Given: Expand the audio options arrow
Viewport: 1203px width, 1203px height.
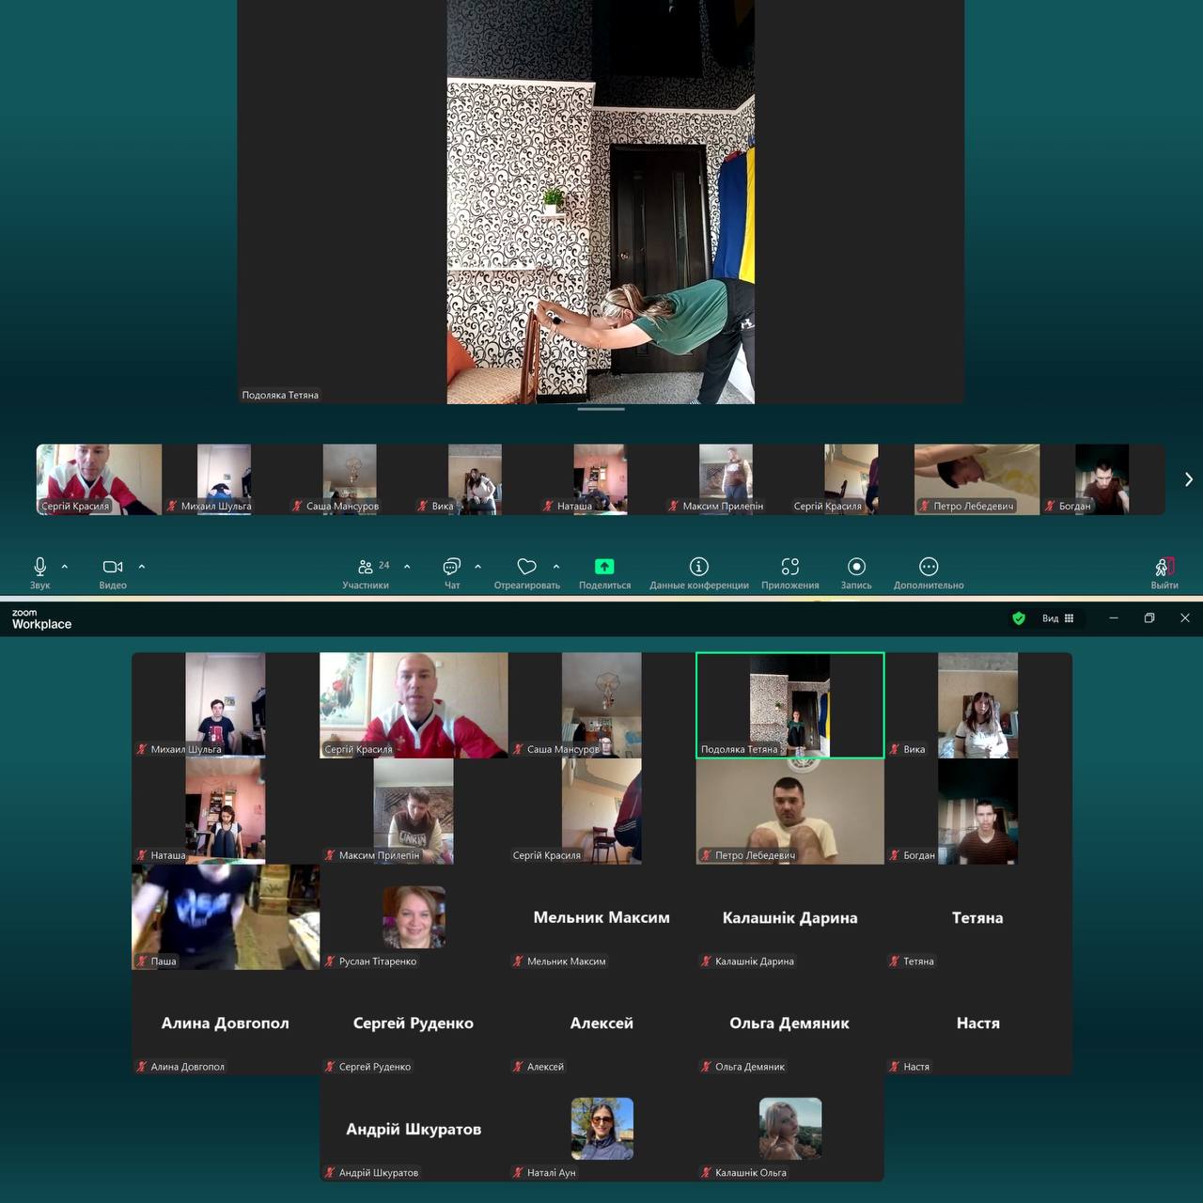Looking at the screenshot, I should pyautogui.click(x=65, y=567).
